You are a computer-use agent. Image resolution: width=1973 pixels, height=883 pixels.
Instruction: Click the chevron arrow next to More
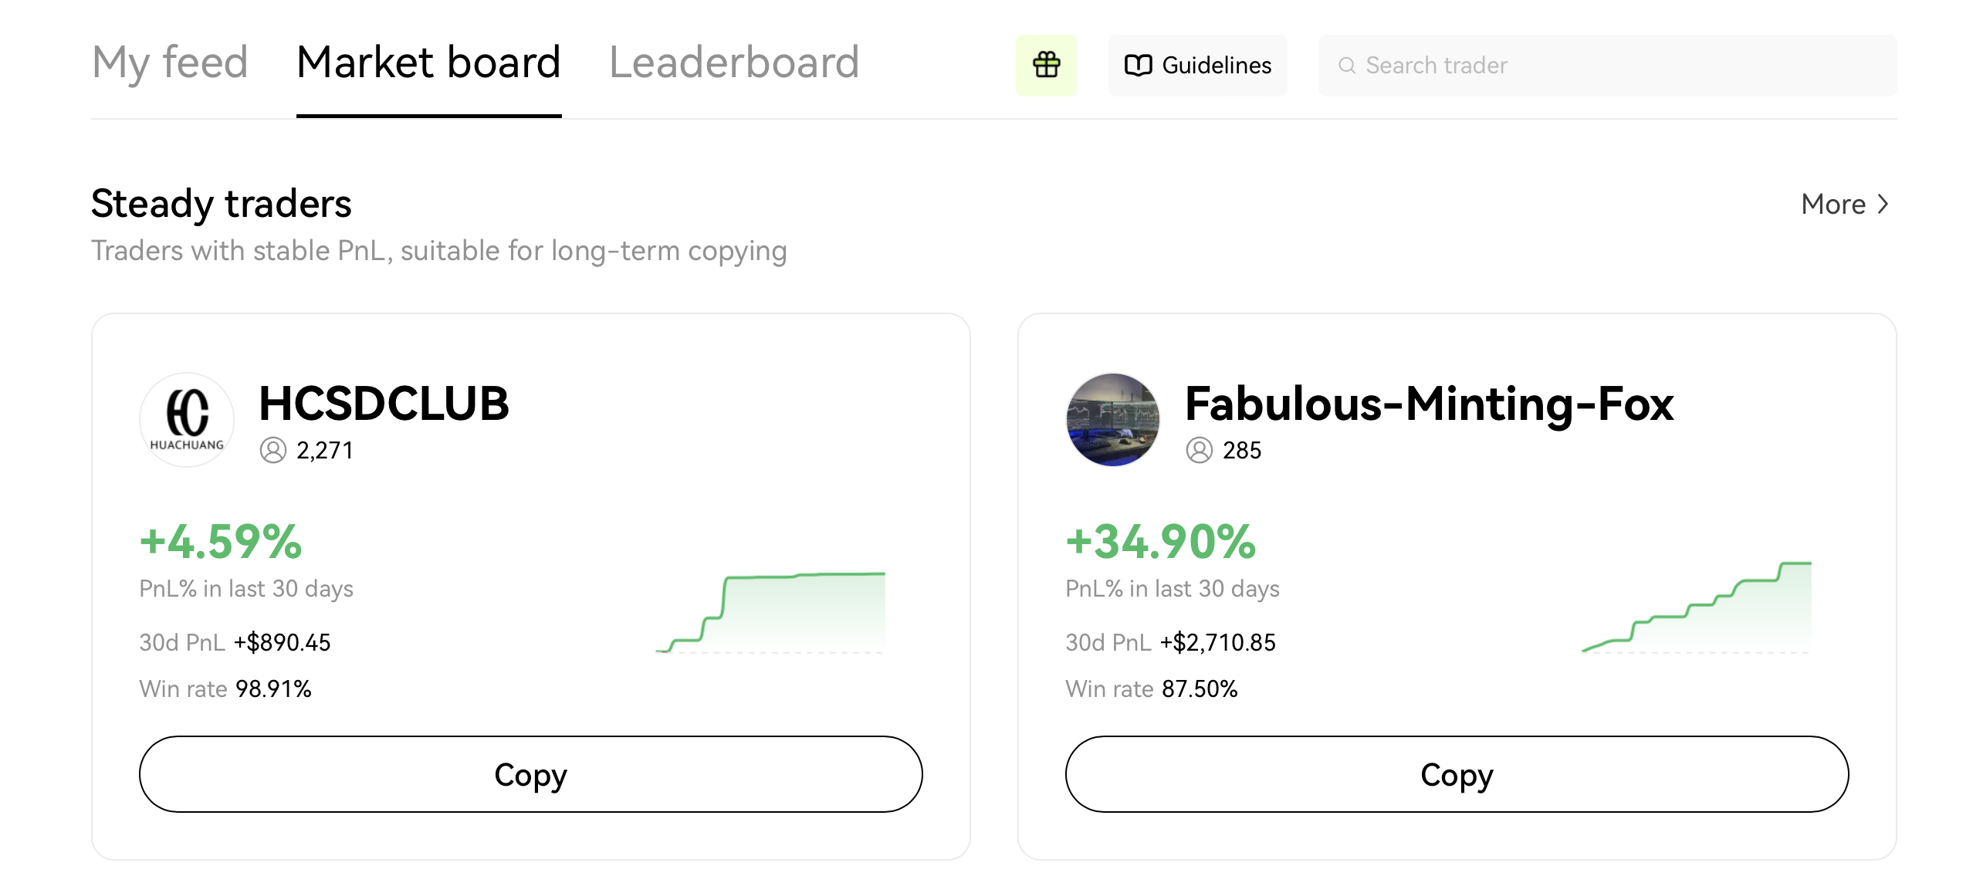[1883, 205]
